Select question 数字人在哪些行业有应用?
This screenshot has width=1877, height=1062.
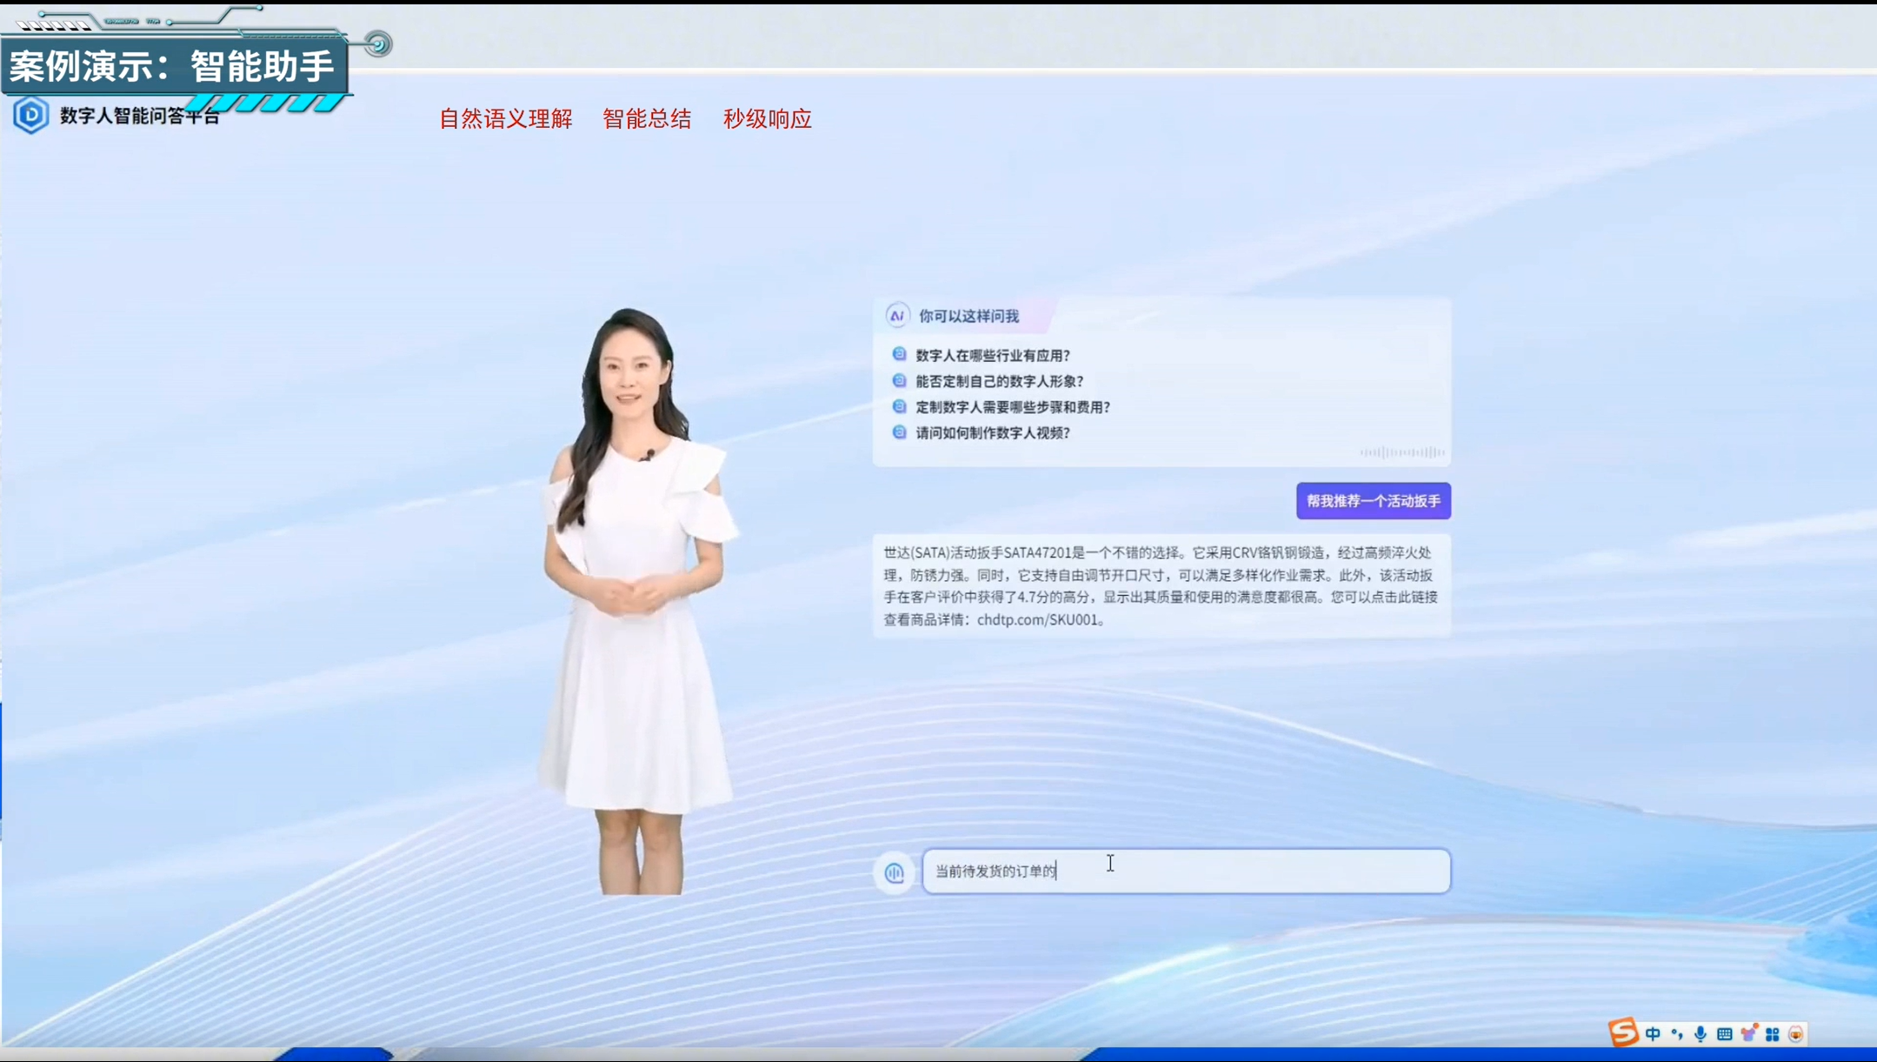(992, 355)
